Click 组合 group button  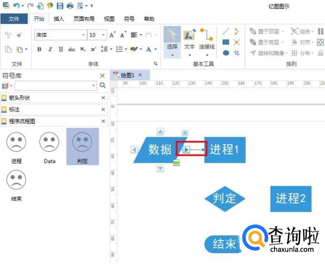click(x=302, y=32)
